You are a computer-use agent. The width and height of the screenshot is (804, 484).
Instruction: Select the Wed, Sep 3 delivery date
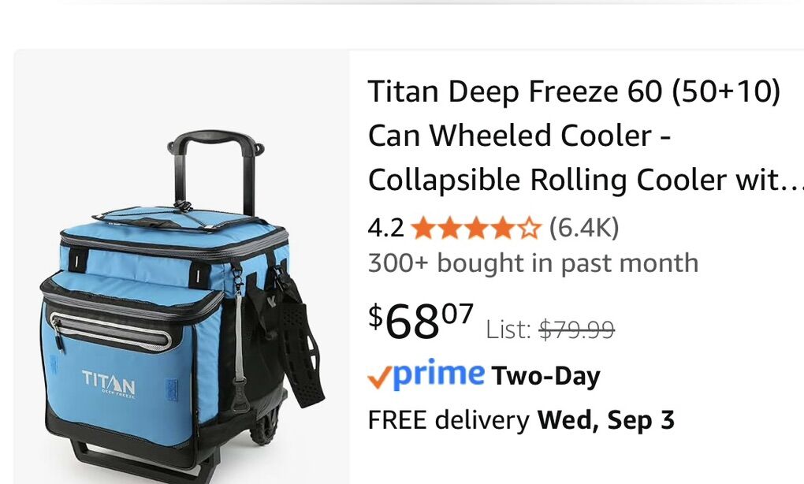[606, 420]
